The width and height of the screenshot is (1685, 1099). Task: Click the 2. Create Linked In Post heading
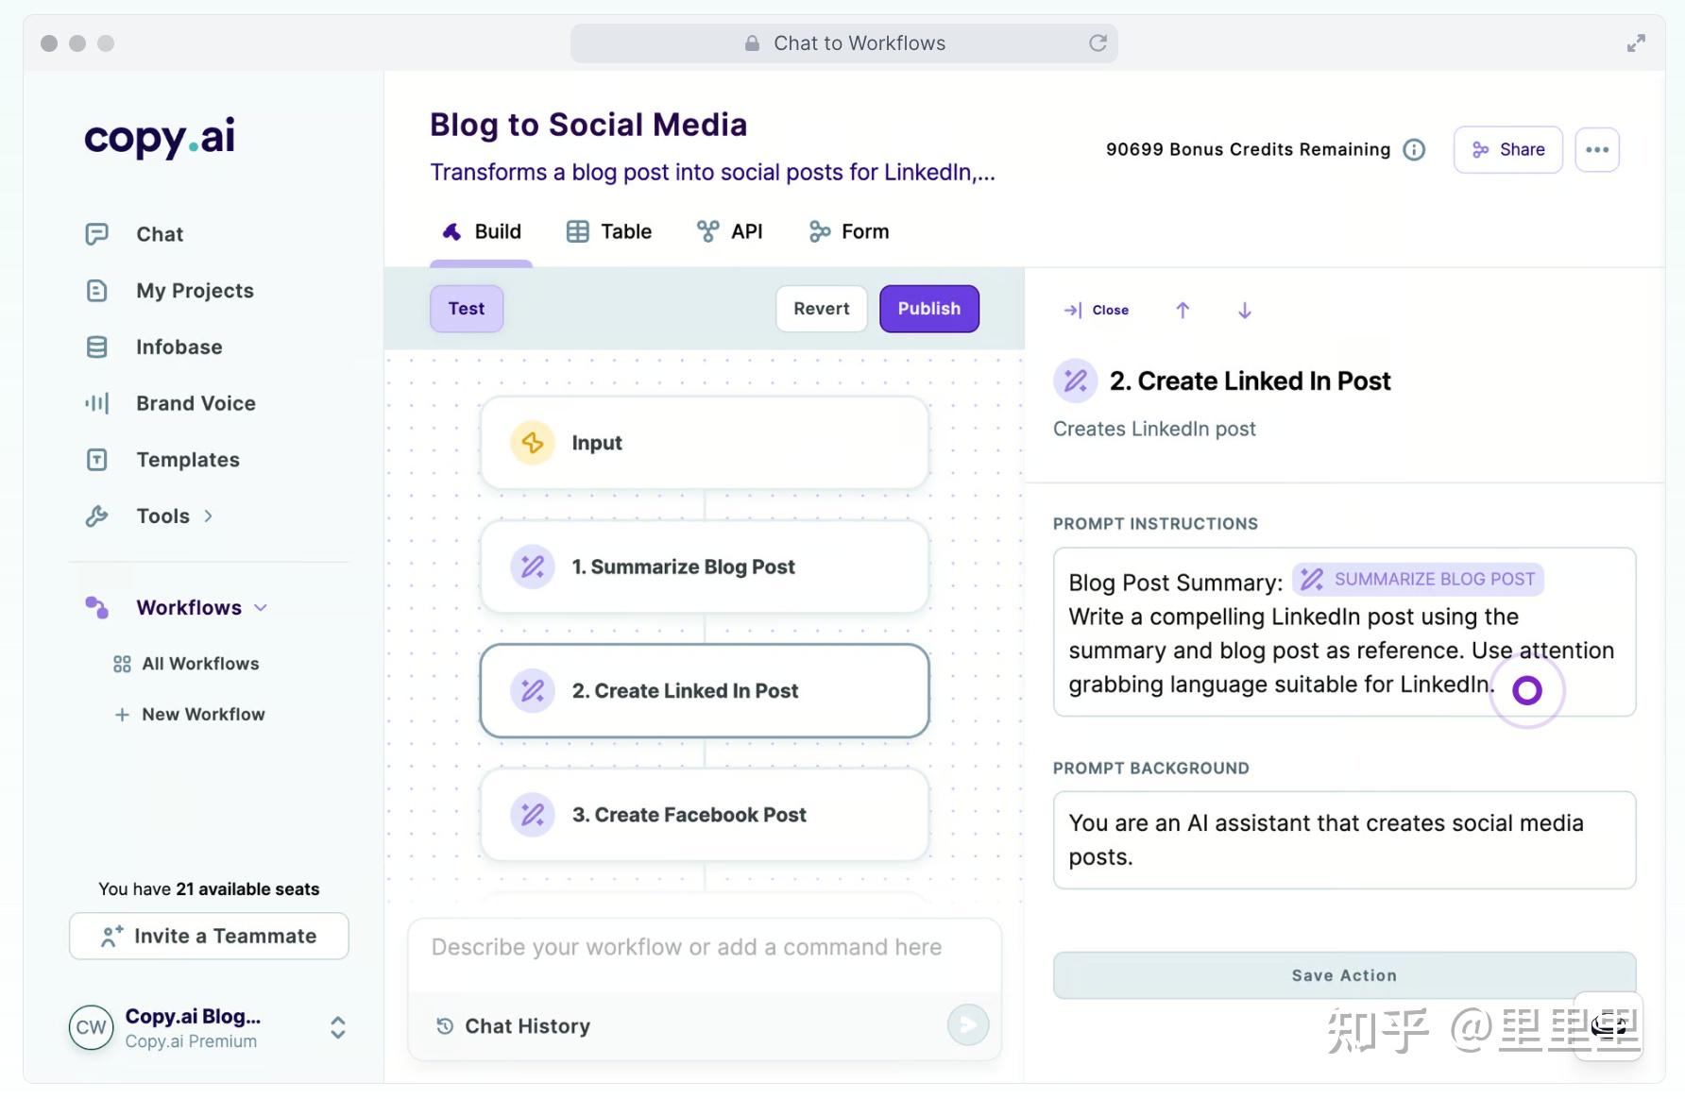click(x=1250, y=381)
